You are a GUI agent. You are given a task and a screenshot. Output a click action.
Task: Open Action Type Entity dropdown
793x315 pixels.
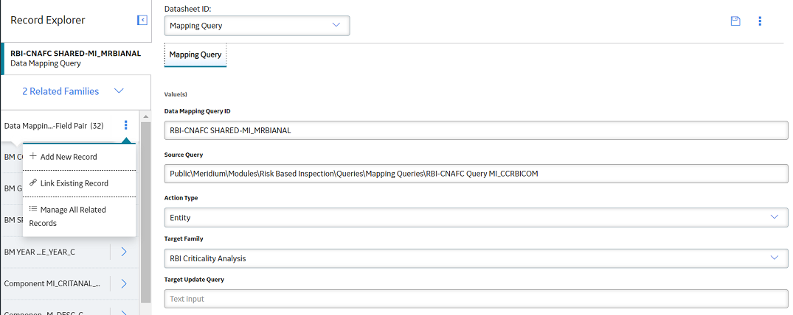pos(476,218)
